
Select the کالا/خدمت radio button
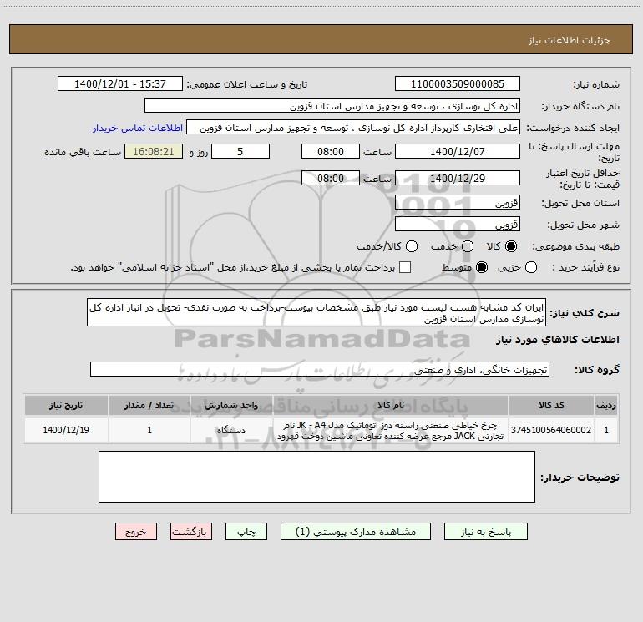pos(412,246)
